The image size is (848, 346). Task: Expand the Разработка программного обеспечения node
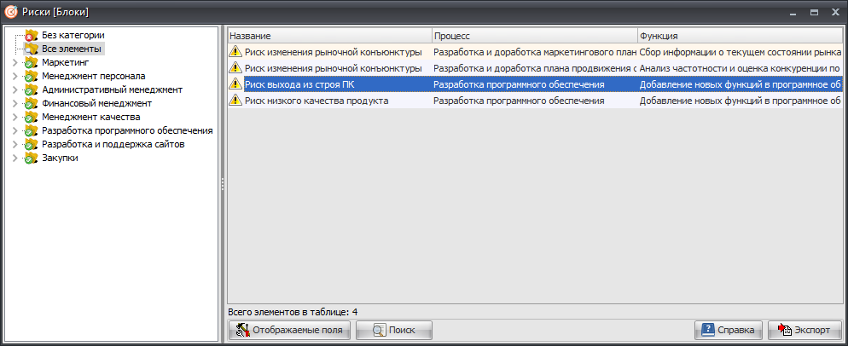pos(15,131)
